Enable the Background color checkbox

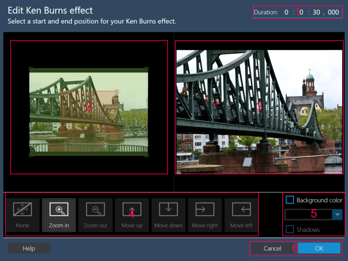click(x=290, y=200)
